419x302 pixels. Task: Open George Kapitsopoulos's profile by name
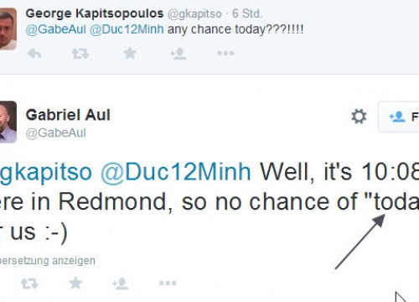[x=95, y=13]
